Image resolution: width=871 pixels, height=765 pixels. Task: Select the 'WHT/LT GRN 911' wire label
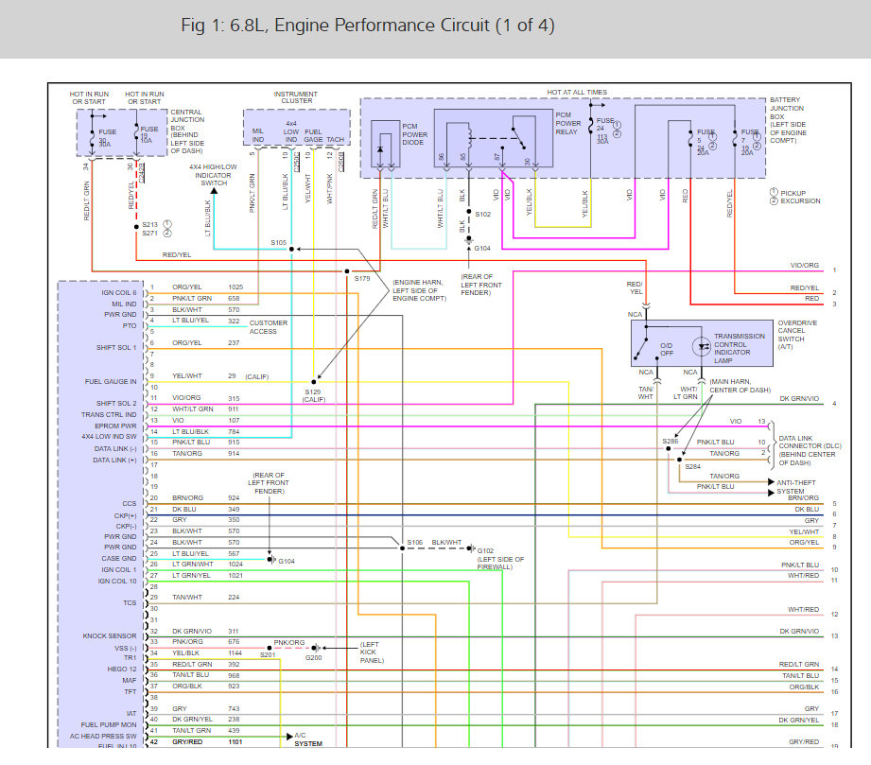click(x=205, y=409)
